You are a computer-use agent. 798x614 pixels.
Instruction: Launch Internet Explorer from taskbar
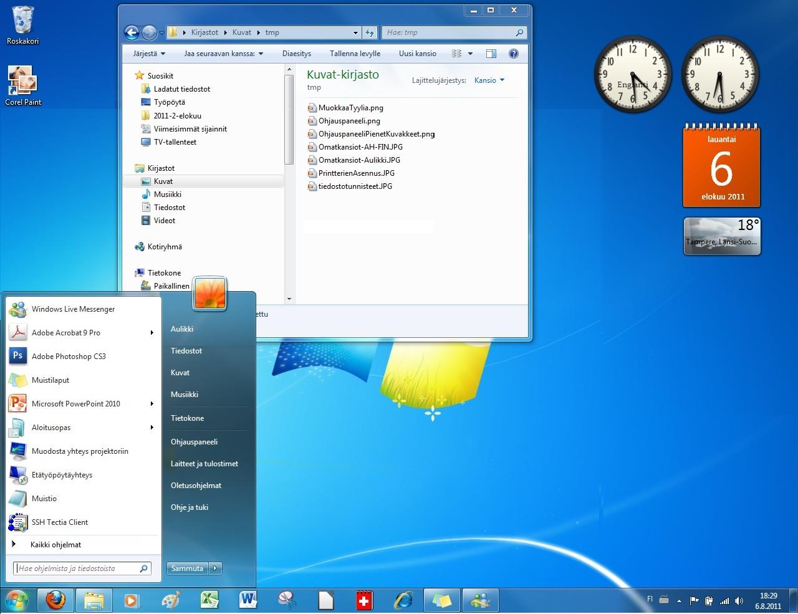pyautogui.click(x=403, y=600)
